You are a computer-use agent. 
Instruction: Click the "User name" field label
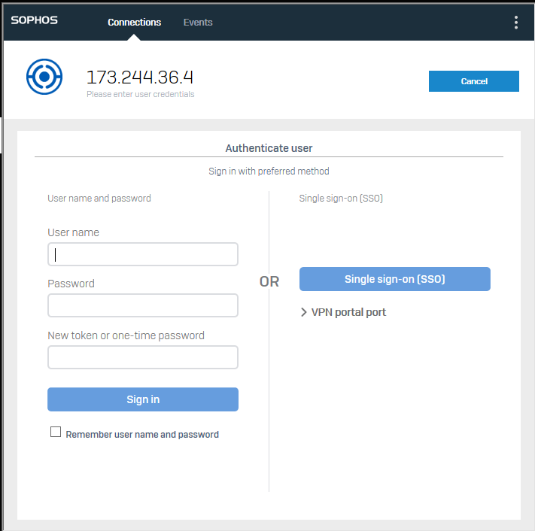coord(73,232)
